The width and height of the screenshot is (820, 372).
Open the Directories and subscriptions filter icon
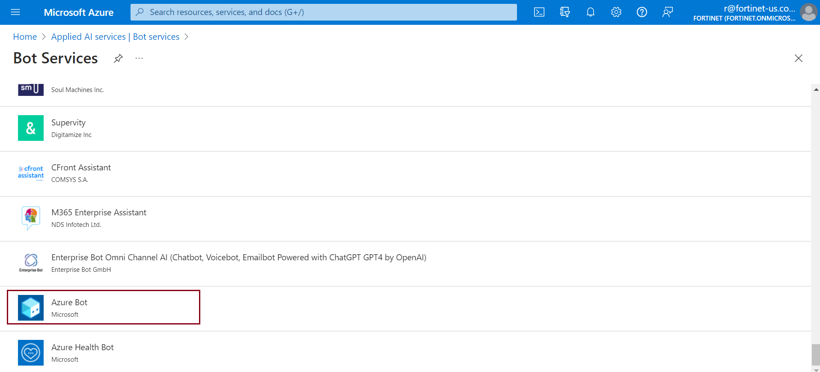565,12
